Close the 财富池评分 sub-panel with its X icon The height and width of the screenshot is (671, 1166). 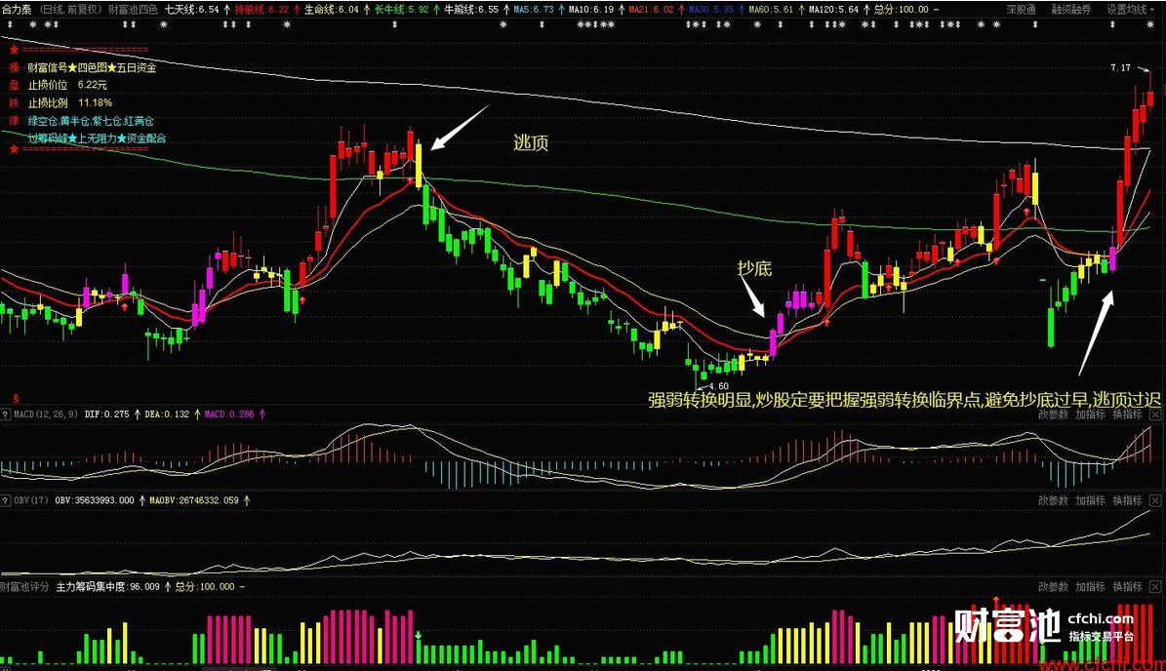pos(1155,587)
